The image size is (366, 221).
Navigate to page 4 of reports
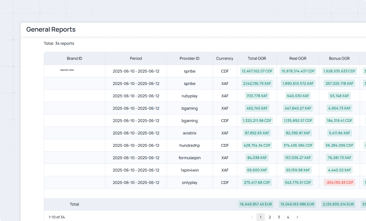(288, 217)
